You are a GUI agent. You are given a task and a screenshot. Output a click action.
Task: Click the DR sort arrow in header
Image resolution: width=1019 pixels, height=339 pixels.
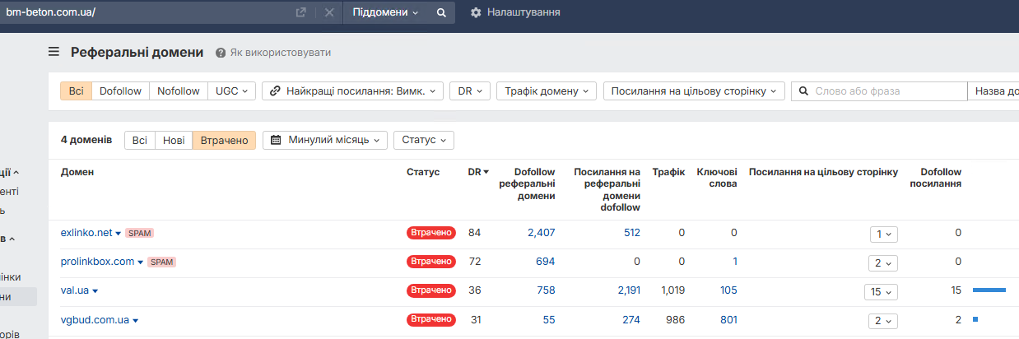coord(486,172)
